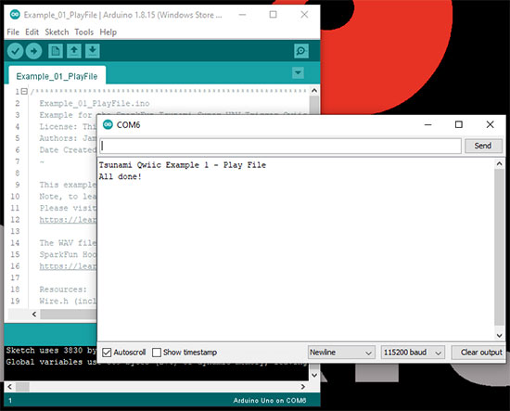Click the Open sketch up-arrow icon
This screenshot has width=510, height=411.
[74, 51]
